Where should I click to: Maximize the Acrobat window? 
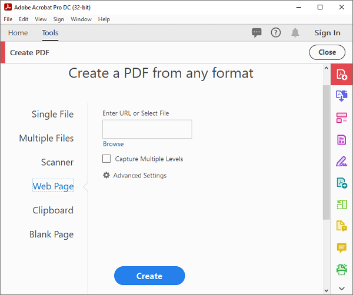coord(320,7)
